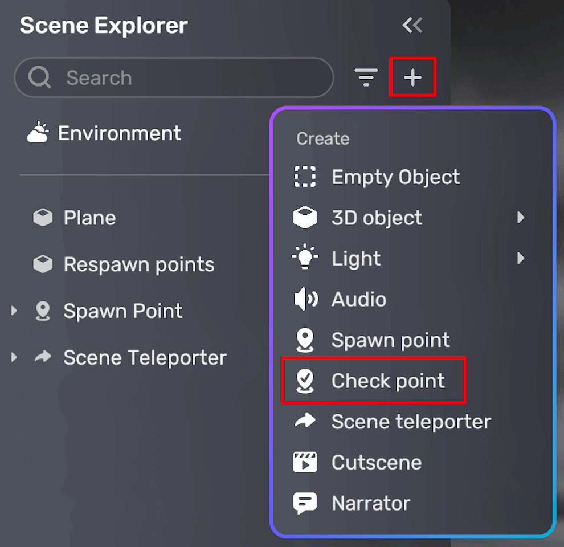Click the plus add object icon
564x547 pixels.
tap(413, 77)
